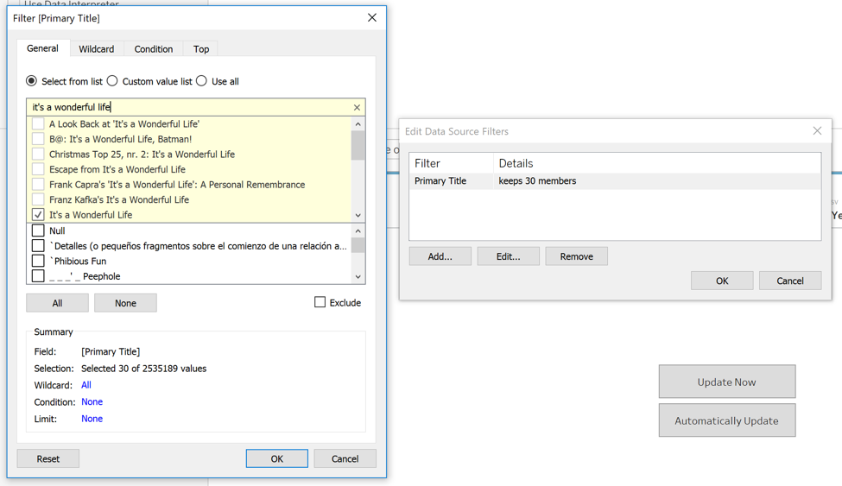Click the search field containing 'it's a wonderful life'
The height and width of the screenshot is (486, 842).
[190, 108]
